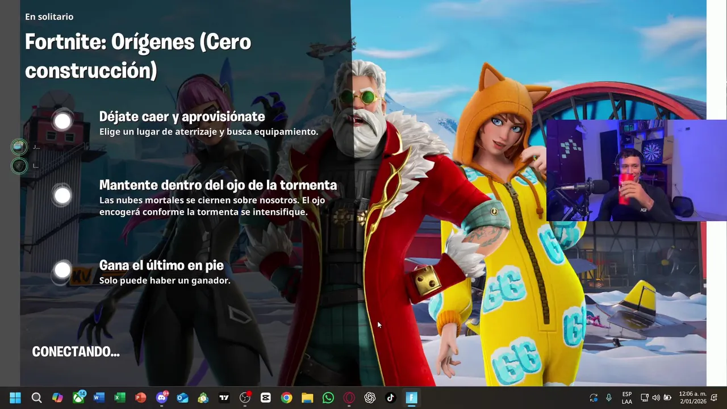The height and width of the screenshot is (409, 727).
Task: Click 'Mantente dentro del ojo de la tormenta'
Action: pos(218,185)
